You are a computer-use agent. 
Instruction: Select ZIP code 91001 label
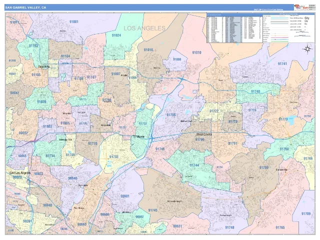pyautogui.click(x=73, y=21)
